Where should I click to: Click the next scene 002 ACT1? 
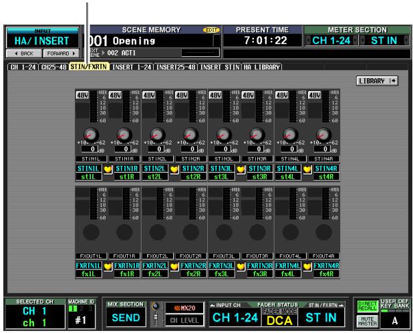[x=121, y=53]
